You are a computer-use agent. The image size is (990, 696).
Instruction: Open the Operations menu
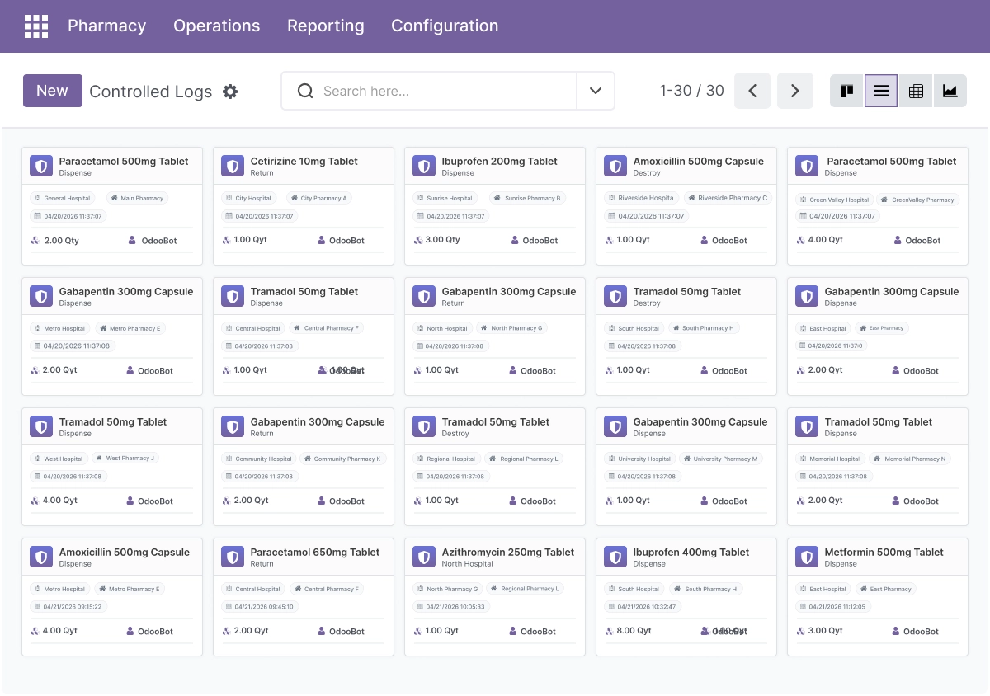[x=217, y=26]
